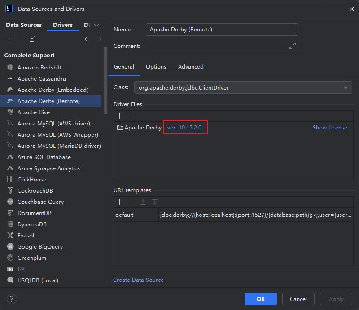Move URL template down
The width and height of the screenshot is (359, 310).
[x=155, y=202]
